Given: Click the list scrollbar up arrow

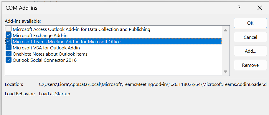Looking at the screenshot, I should (225, 30).
